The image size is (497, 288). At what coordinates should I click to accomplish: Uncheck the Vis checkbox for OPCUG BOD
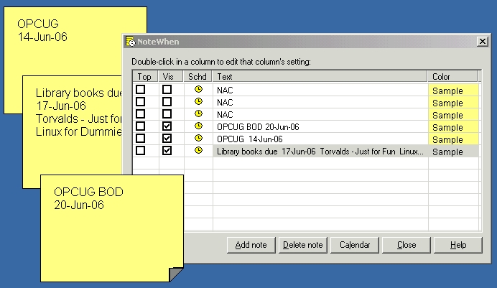pyautogui.click(x=167, y=126)
